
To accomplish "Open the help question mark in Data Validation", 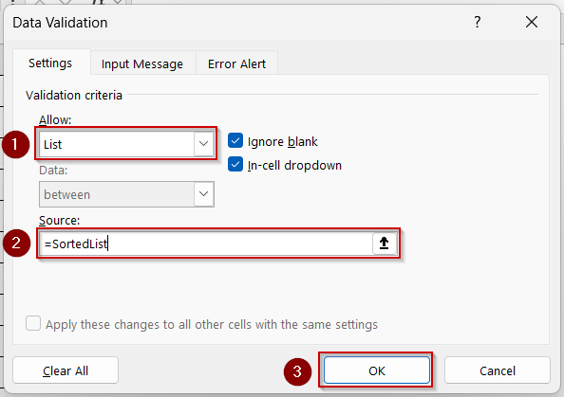I will 478,22.
